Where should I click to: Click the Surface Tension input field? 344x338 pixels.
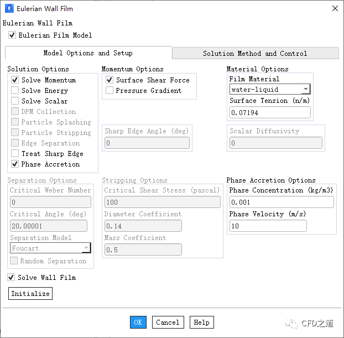270,113
